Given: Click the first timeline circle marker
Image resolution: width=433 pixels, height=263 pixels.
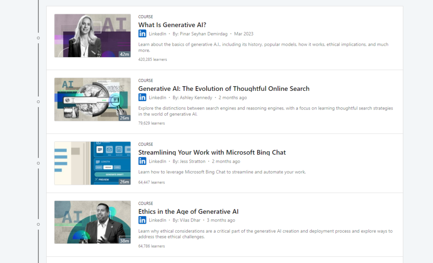Looking at the screenshot, I should pos(38,38).
